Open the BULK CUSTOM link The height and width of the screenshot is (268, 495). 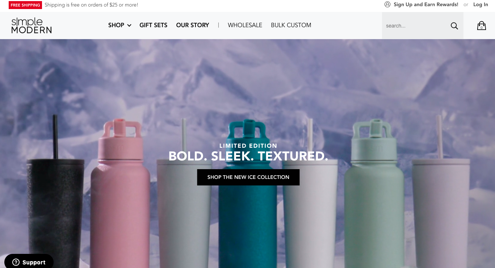[291, 25]
